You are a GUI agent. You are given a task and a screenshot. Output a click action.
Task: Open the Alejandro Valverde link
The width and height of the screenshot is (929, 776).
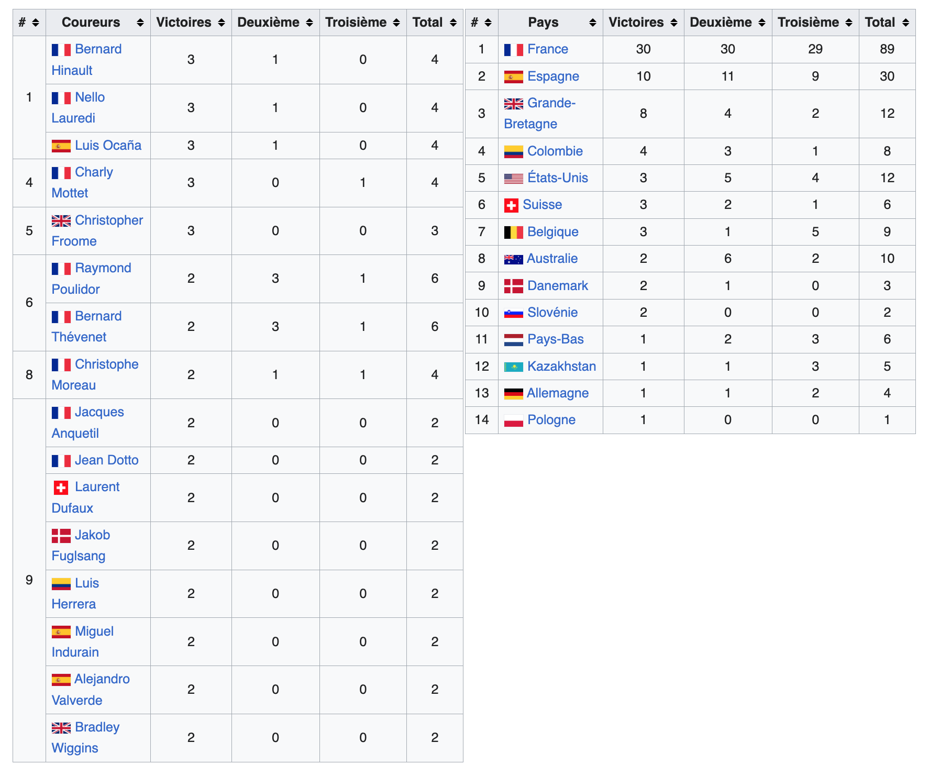click(102, 679)
